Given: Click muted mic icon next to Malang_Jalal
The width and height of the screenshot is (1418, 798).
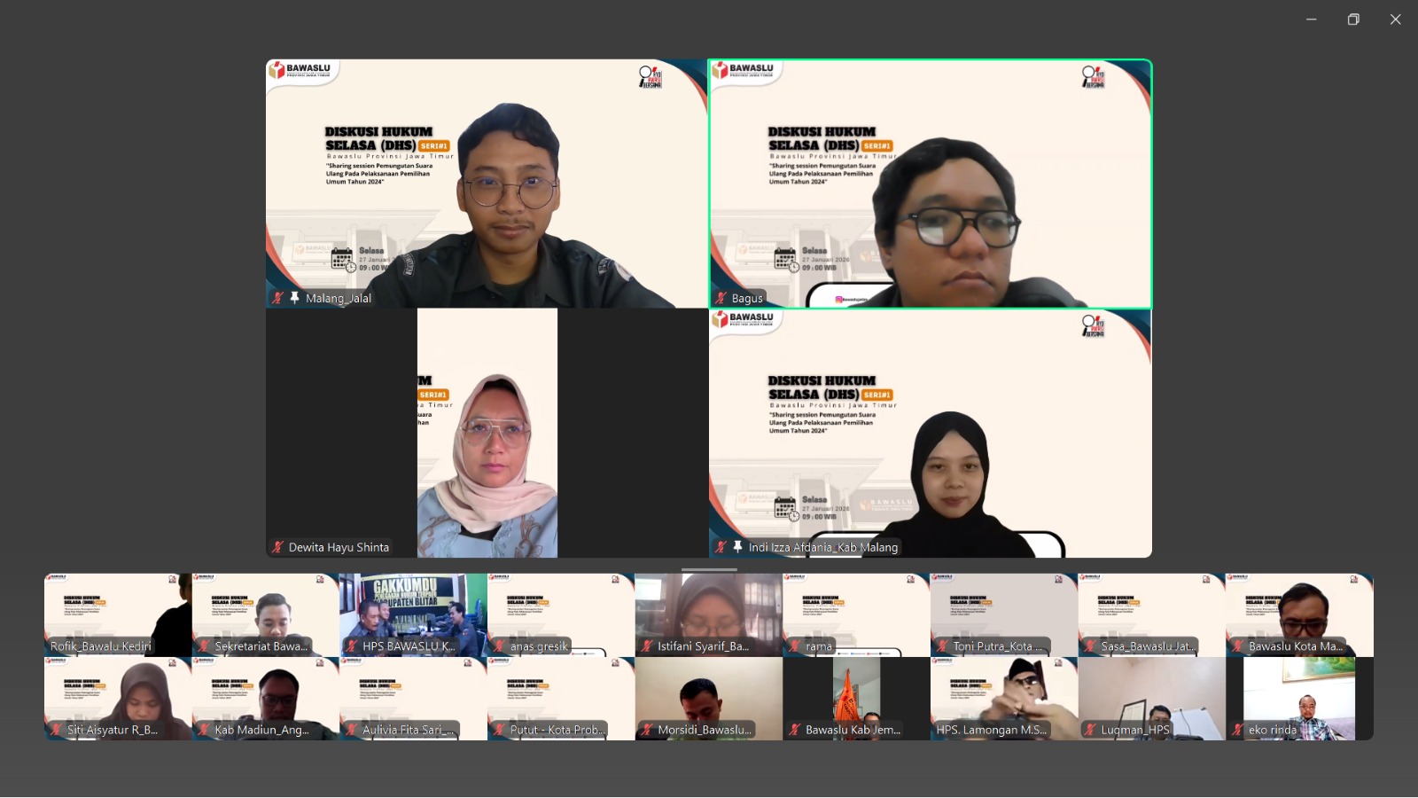Looking at the screenshot, I should pyautogui.click(x=278, y=298).
